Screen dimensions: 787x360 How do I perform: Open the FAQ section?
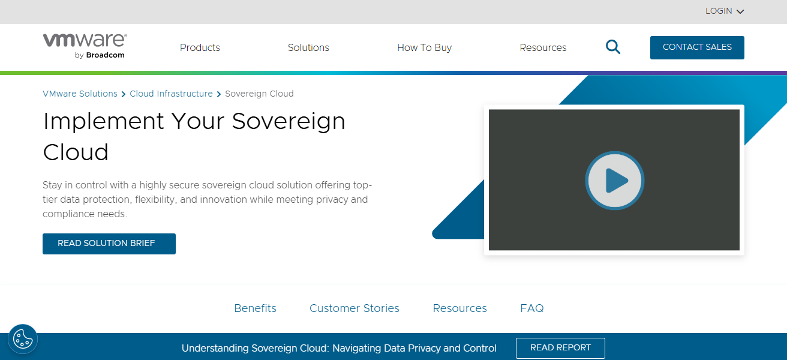coord(531,308)
